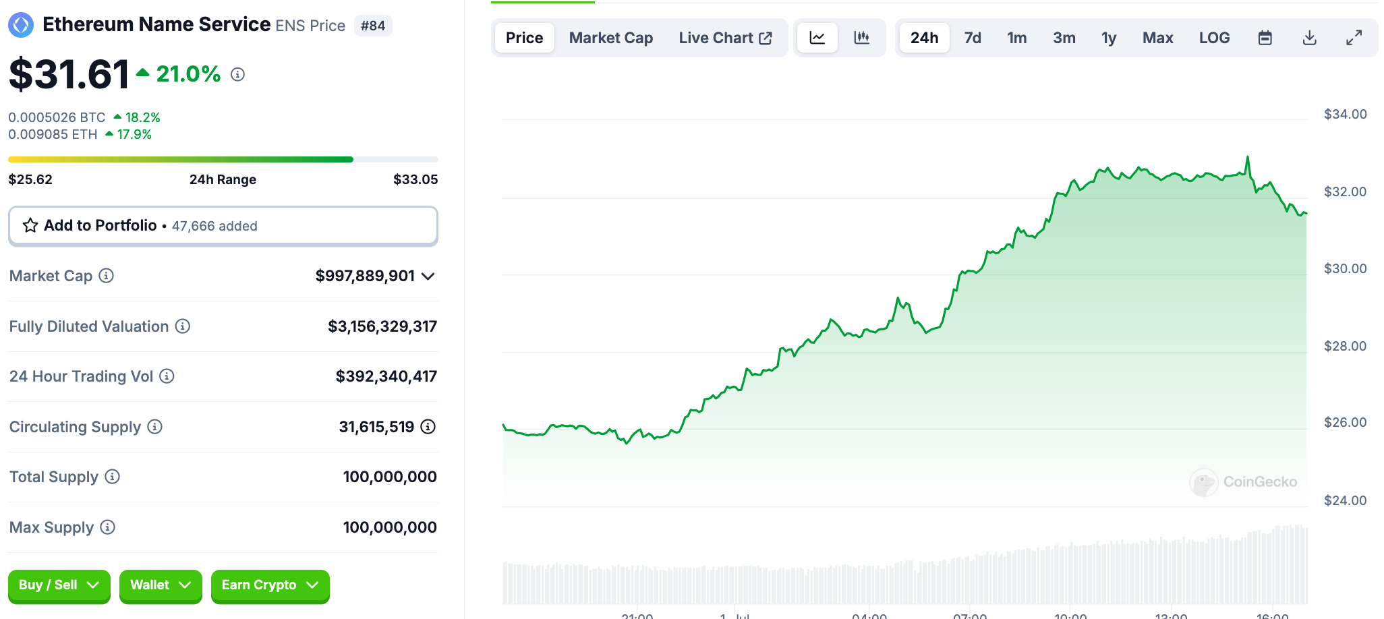Click the $34.00 axis label
The image size is (1384, 619).
pos(1346,114)
